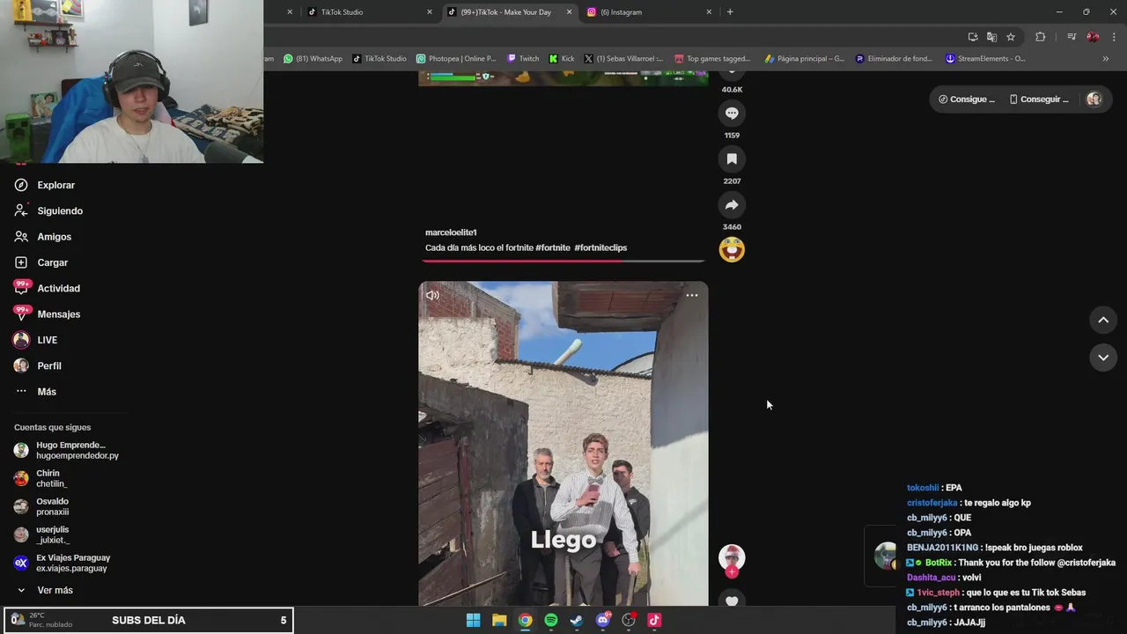Open a new browser tab
Screen dimensions: 1127x634
tap(730, 12)
